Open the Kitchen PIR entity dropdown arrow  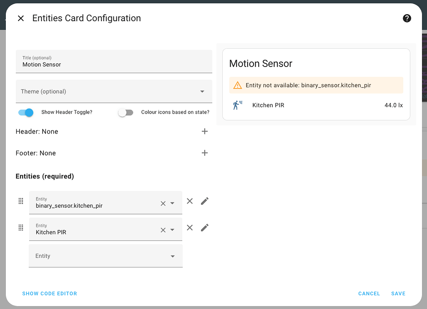point(172,229)
